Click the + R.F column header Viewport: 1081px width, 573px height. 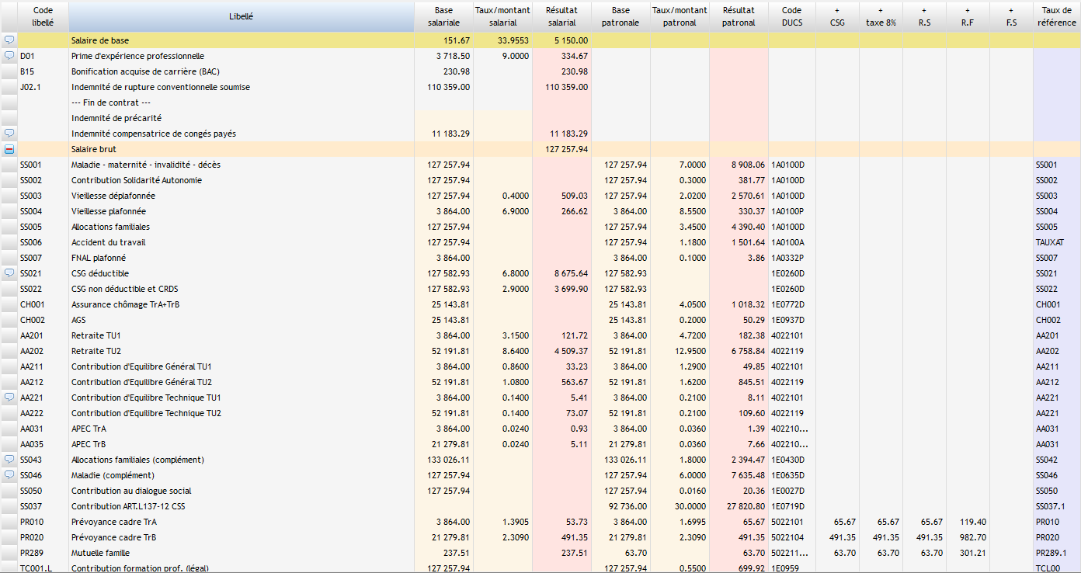tap(968, 16)
